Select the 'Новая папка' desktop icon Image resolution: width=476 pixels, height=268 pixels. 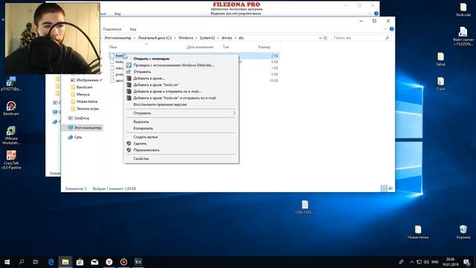(x=418, y=232)
